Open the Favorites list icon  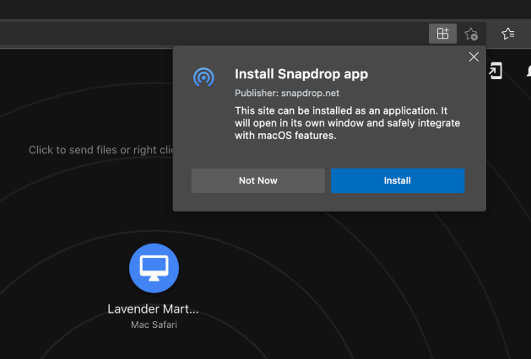(508, 34)
